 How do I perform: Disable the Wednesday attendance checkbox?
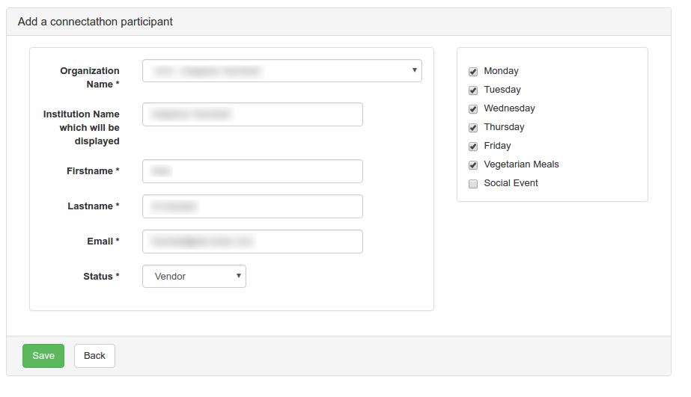(473, 109)
